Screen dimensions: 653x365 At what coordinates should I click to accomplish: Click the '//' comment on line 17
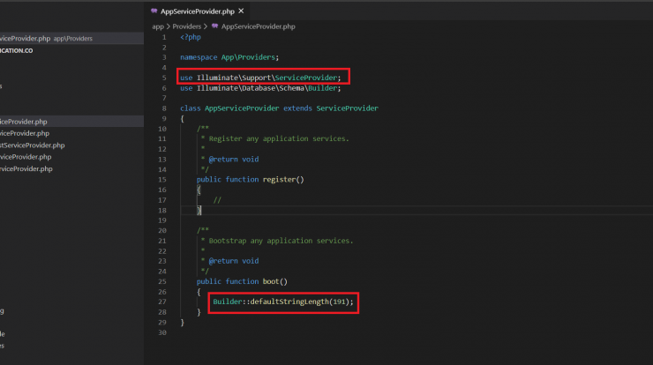217,200
